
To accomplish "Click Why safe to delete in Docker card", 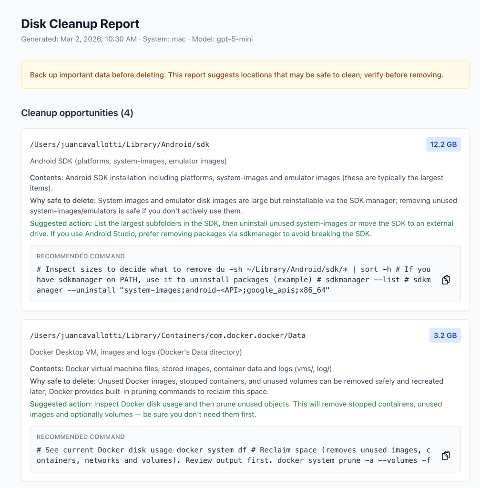I will [x=63, y=381].
